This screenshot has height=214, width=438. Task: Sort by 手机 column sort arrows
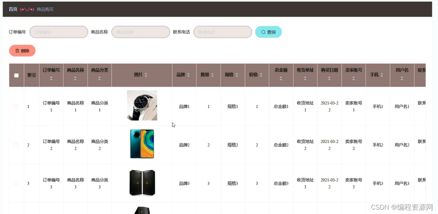(x=382, y=75)
